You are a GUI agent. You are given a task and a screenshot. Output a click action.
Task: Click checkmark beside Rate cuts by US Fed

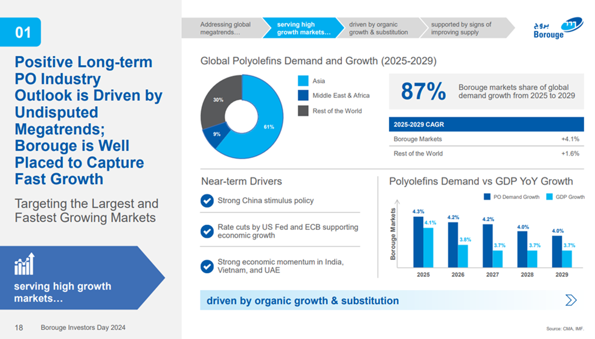(x=207, y=231)
